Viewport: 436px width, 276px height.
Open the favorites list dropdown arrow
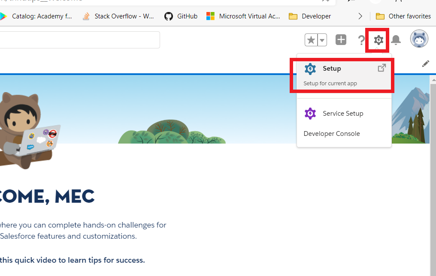[321, 39]
